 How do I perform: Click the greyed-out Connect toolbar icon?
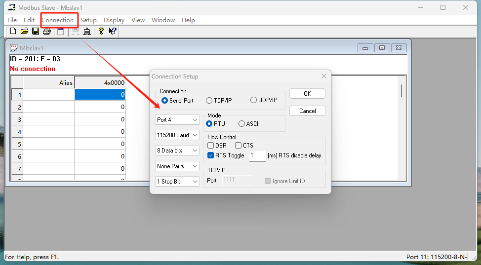coord(76,31)
